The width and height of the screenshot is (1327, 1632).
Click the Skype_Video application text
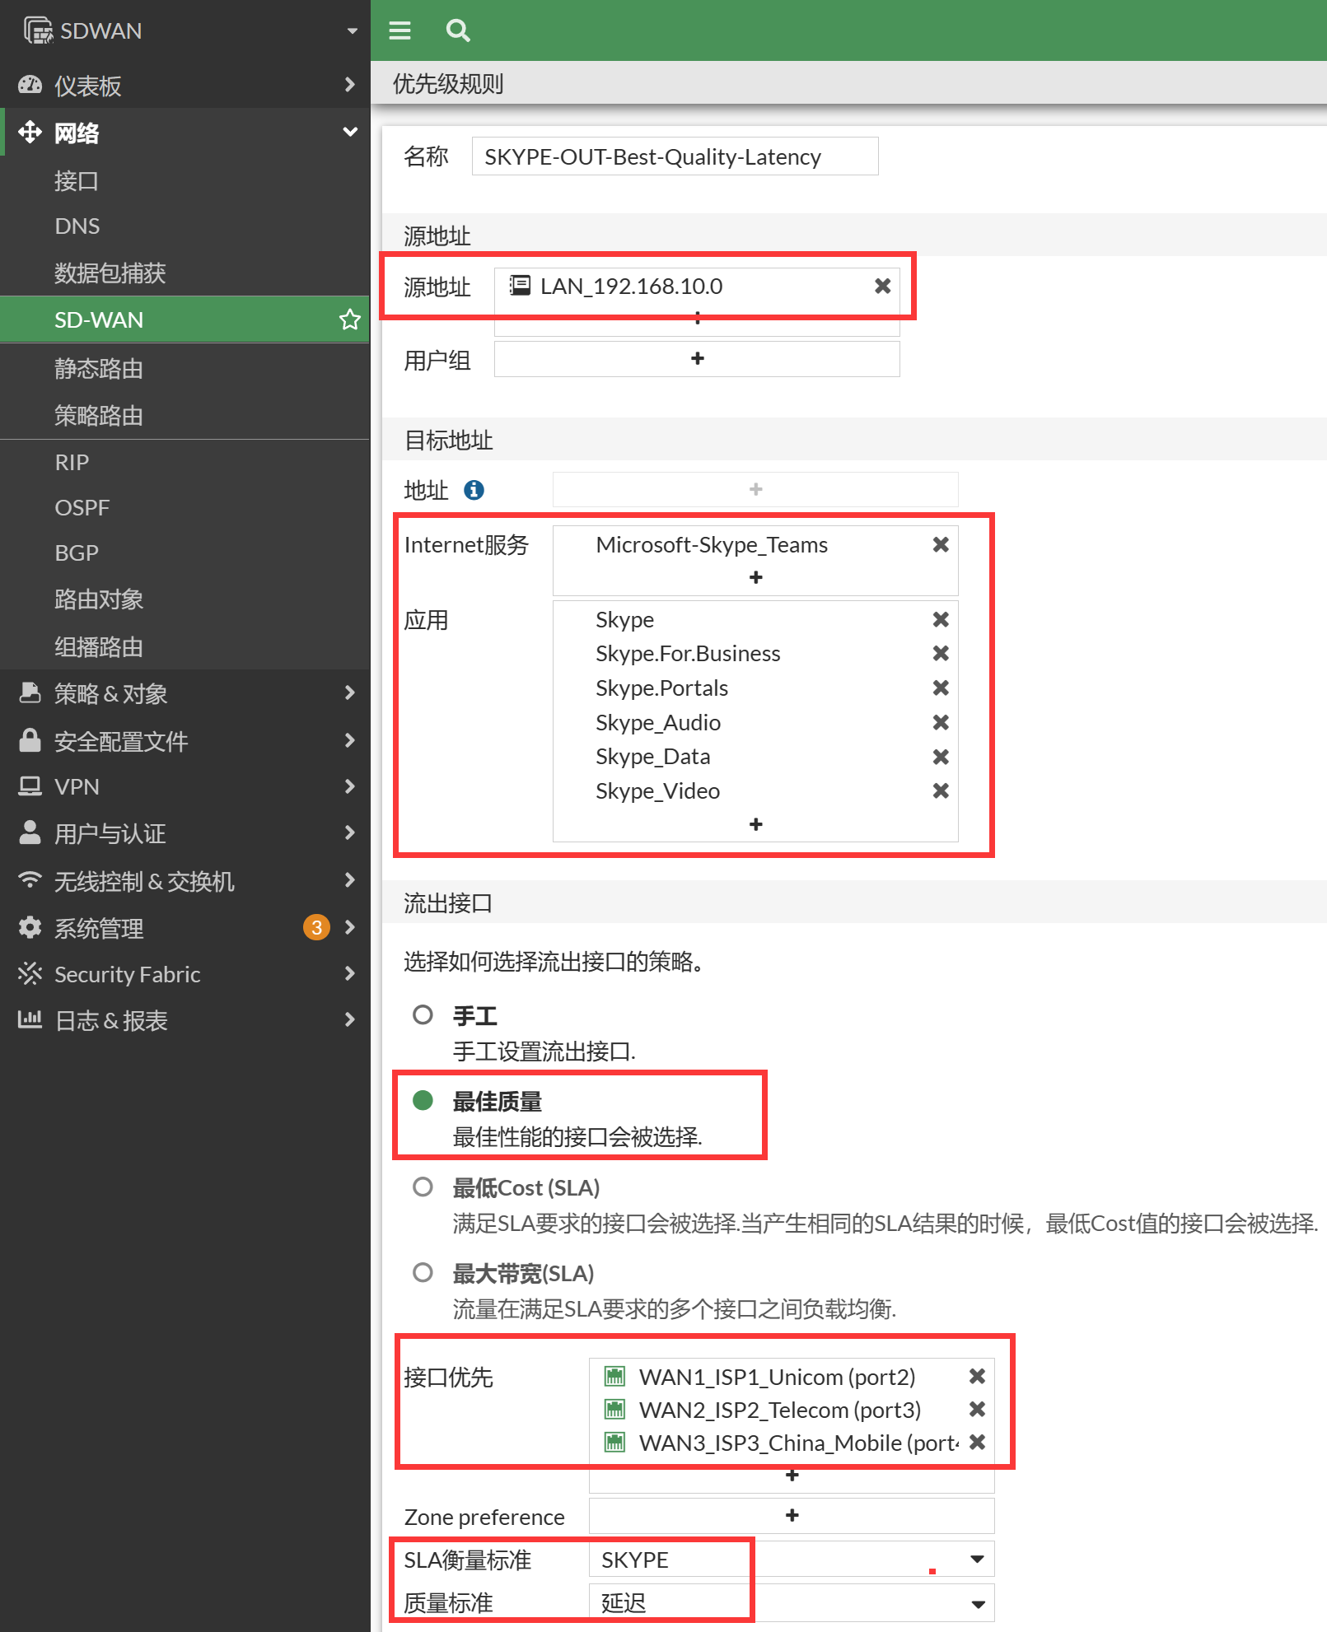coord(657,790)
